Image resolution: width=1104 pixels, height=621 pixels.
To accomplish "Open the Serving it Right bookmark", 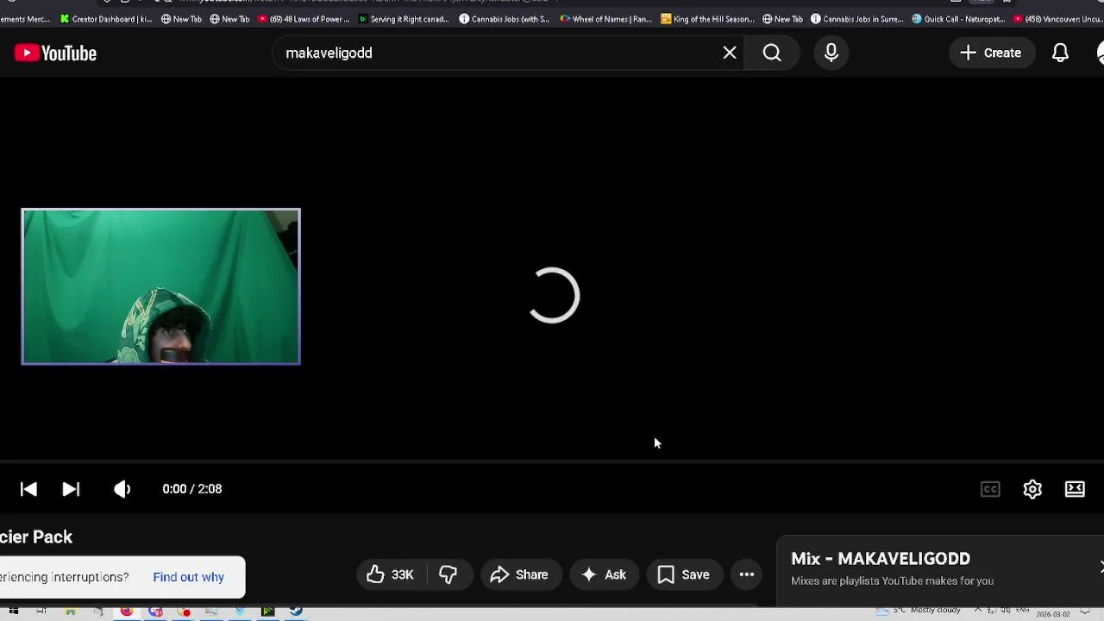I will (405, 19).
